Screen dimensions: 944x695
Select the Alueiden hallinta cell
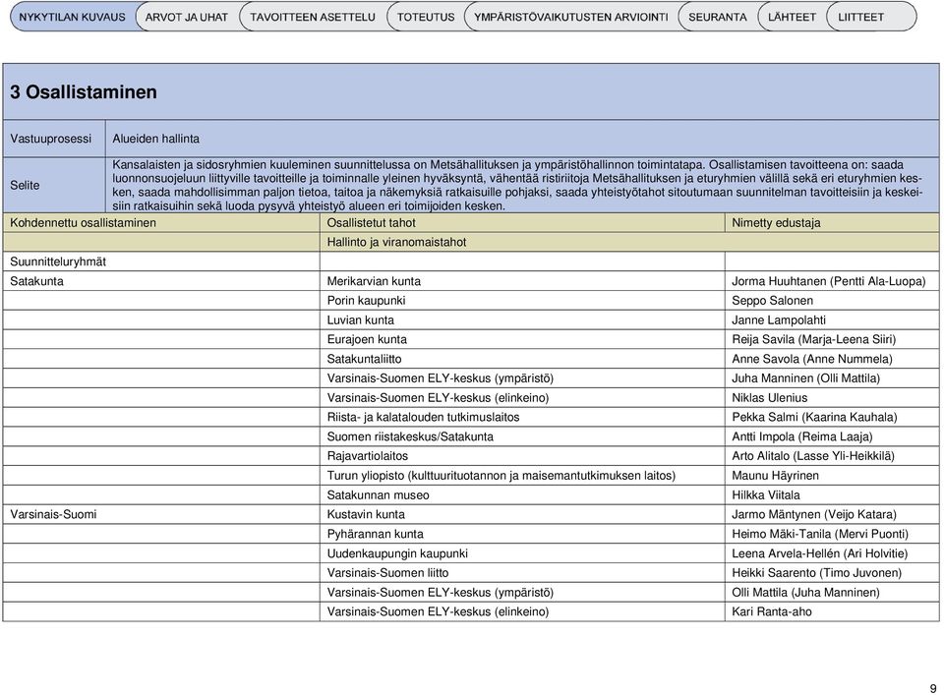coord(522,139)
